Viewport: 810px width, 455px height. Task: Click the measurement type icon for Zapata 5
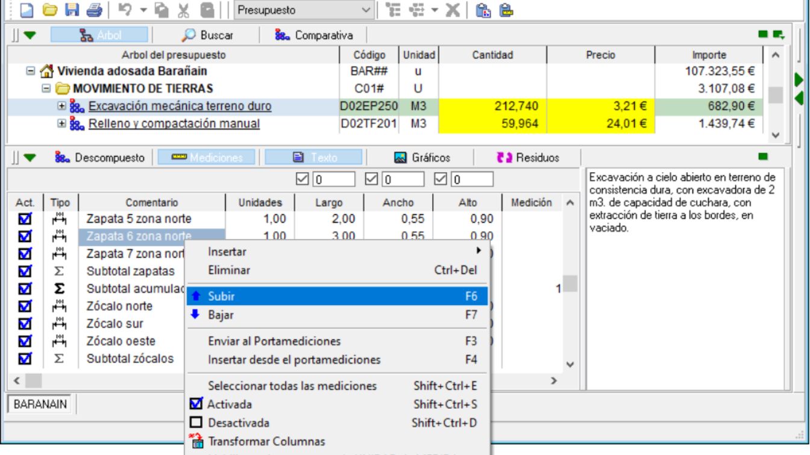pos(60,218)
